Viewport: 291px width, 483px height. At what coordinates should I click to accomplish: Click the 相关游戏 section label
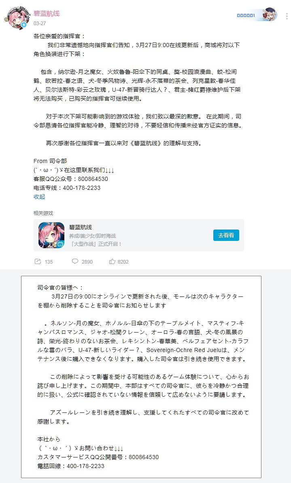coord(43,213)
